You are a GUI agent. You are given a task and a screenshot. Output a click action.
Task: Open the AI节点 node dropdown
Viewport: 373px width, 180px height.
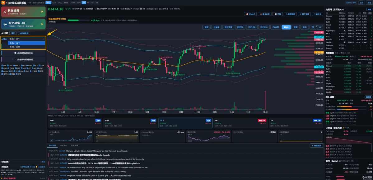27,39
